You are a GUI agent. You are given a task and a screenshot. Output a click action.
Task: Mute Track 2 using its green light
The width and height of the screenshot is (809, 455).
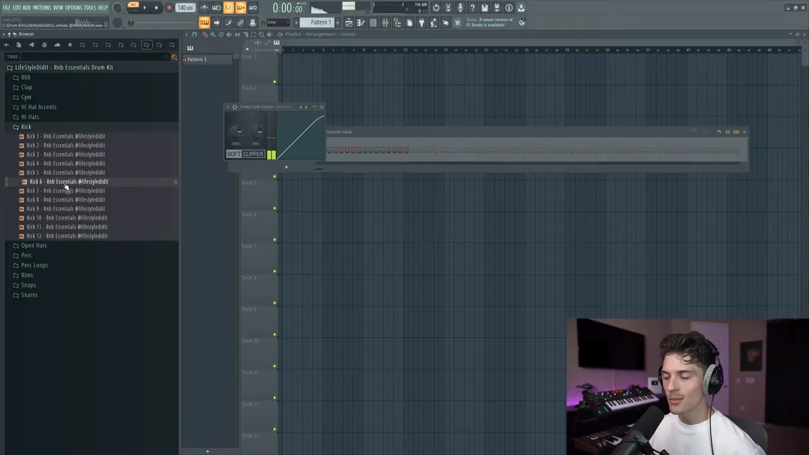274,82
